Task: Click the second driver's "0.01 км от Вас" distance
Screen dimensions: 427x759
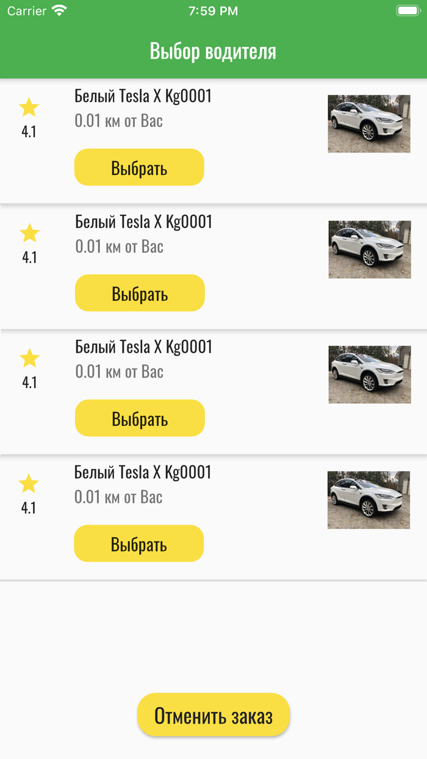Action: click(120, 246)
